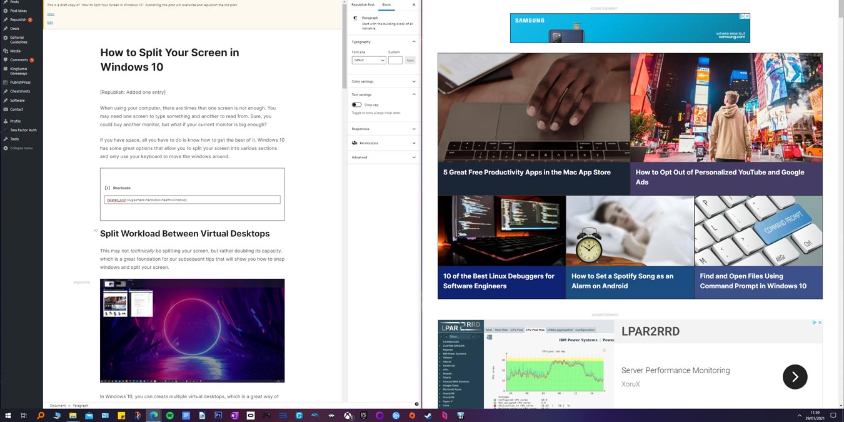Image resolution: width=844 pixels, height=422 pixels.
Task: Click the View link in the draft notice
Action: pos(50,14)
